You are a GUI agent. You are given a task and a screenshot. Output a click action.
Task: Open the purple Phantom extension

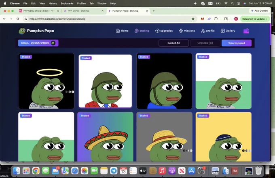pos(209,19)
